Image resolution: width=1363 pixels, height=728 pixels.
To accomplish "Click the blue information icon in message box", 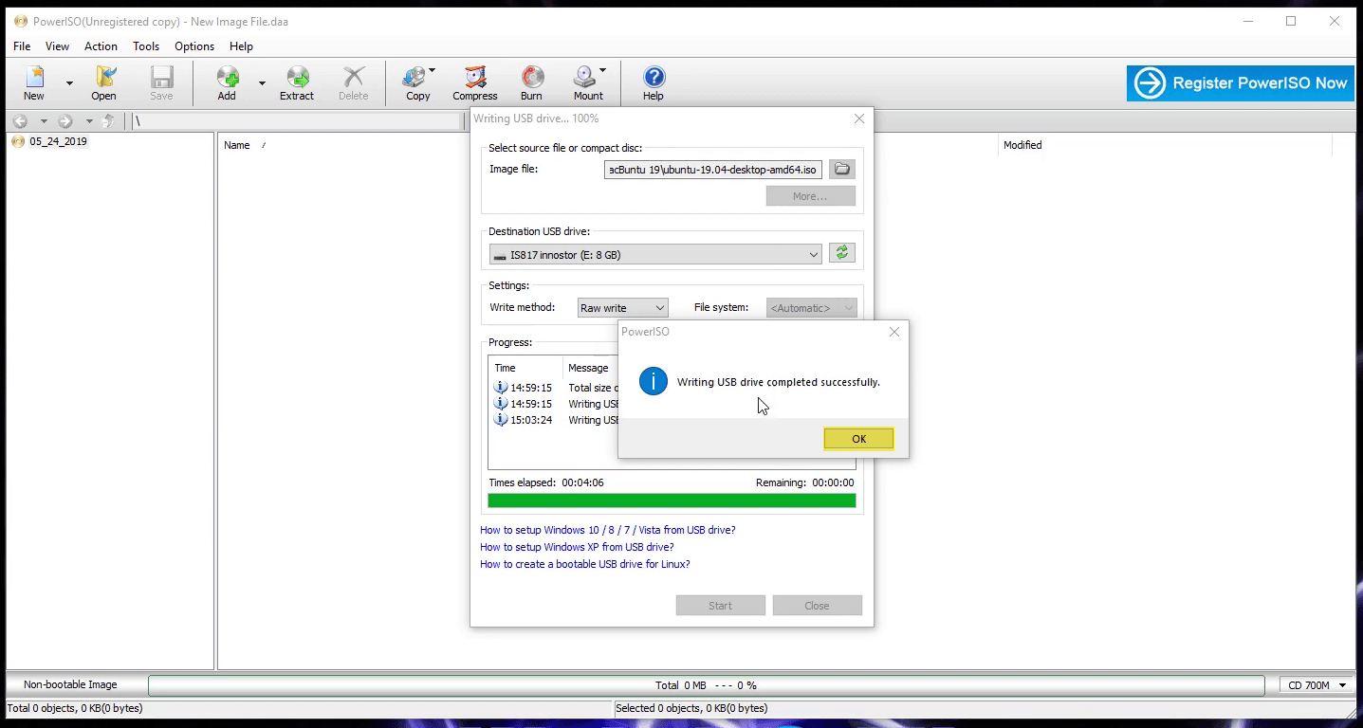I will tap(654, 382).
